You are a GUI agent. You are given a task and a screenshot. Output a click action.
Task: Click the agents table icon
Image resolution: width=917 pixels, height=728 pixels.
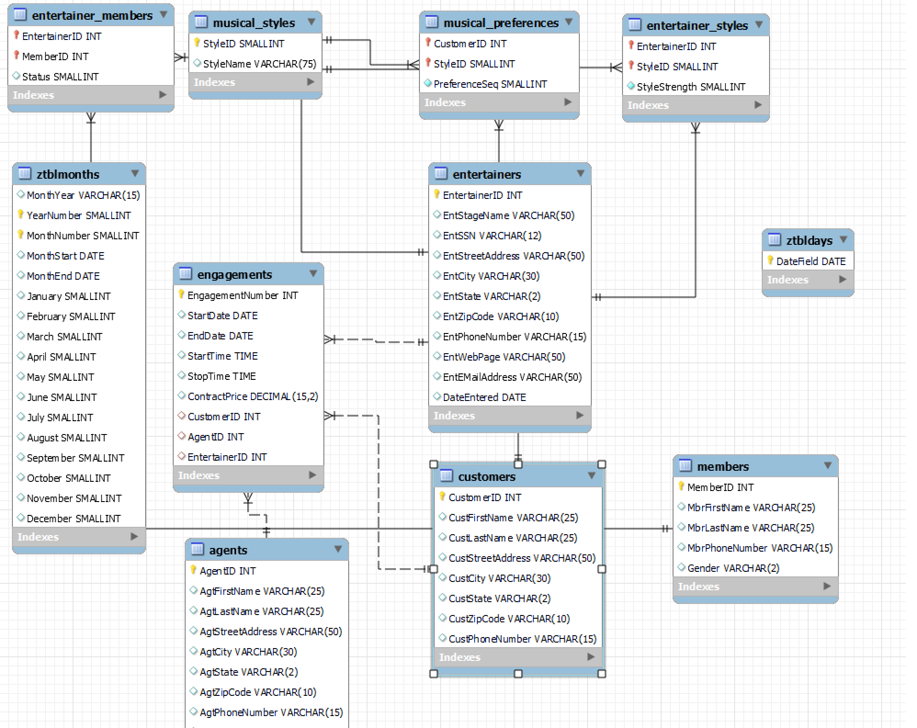(197, 549)
